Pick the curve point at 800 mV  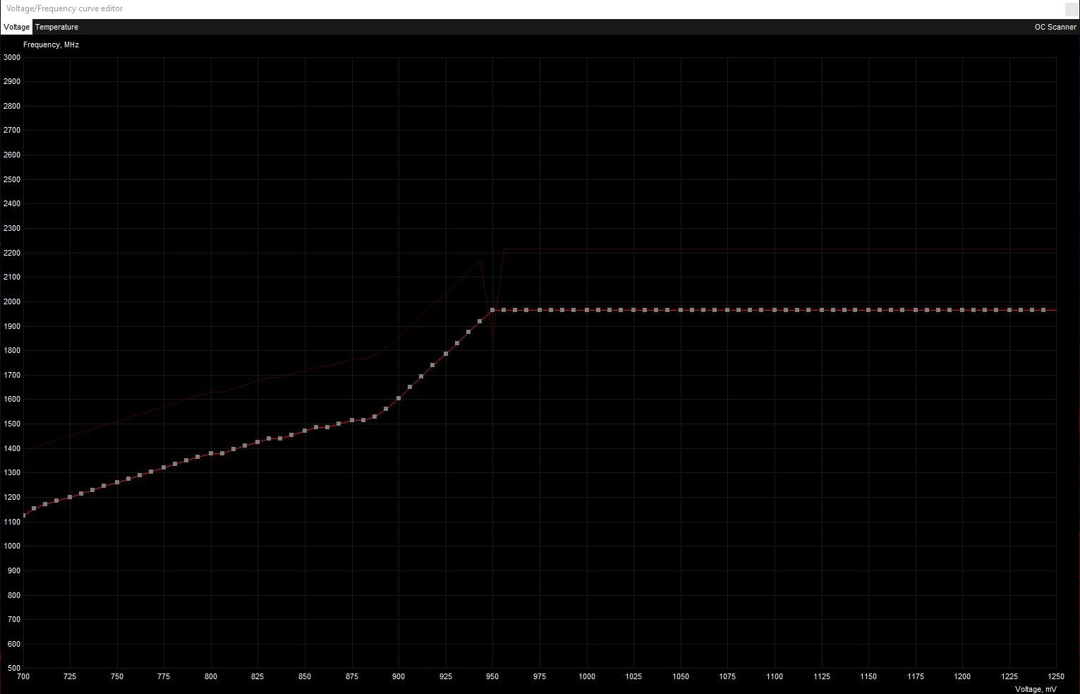(211, 453)
